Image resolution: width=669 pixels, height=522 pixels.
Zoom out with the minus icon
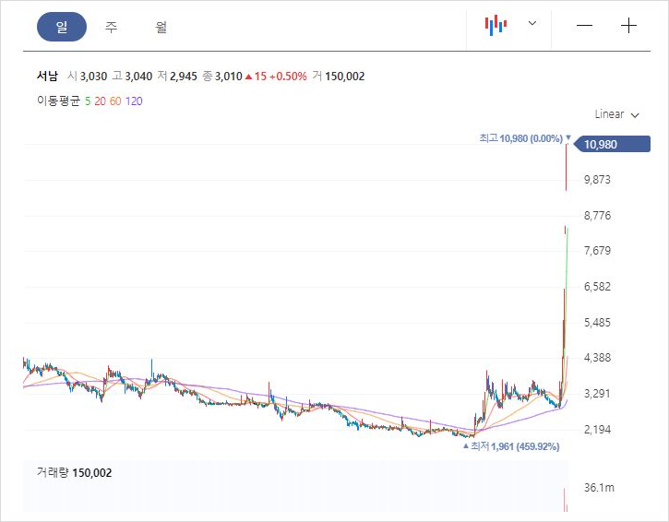[584, 26]
